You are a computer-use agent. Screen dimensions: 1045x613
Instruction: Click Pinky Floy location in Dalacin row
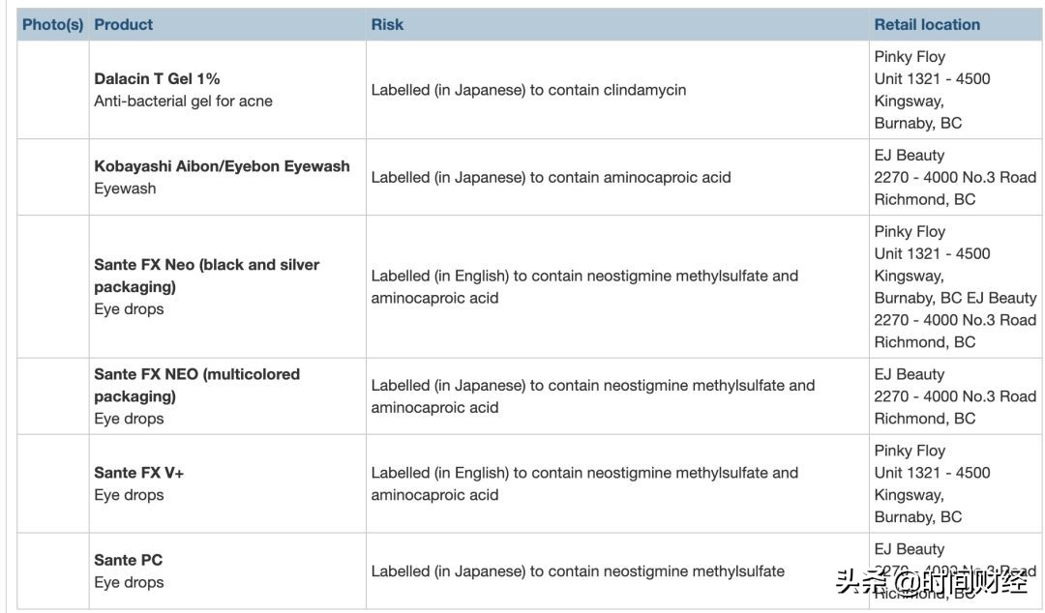[910, 57]
